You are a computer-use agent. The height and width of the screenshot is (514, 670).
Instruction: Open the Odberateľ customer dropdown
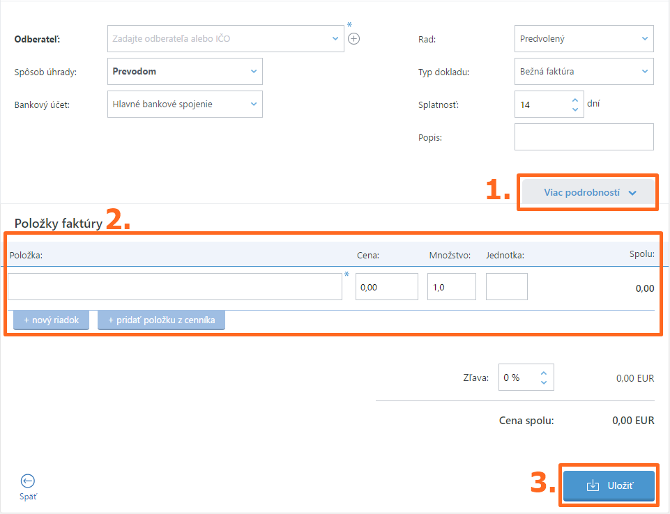click(x=226, y=39)
